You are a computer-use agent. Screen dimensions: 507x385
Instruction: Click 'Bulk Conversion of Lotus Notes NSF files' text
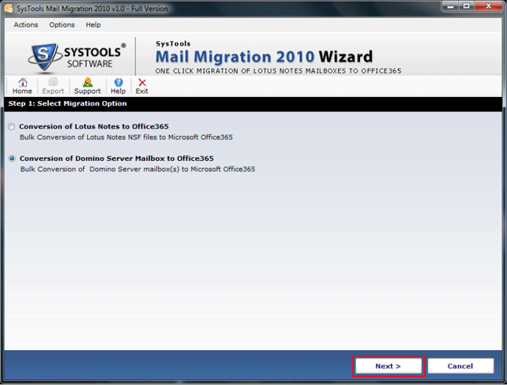pos(126,137)
